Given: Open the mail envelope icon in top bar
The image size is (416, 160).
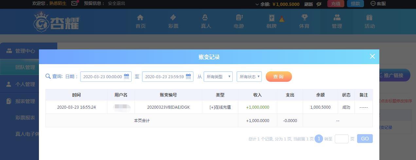Looking at the screenshot, I should (x=74, y=4).
